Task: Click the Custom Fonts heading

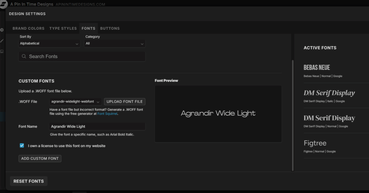Action: tap(36, 81)
